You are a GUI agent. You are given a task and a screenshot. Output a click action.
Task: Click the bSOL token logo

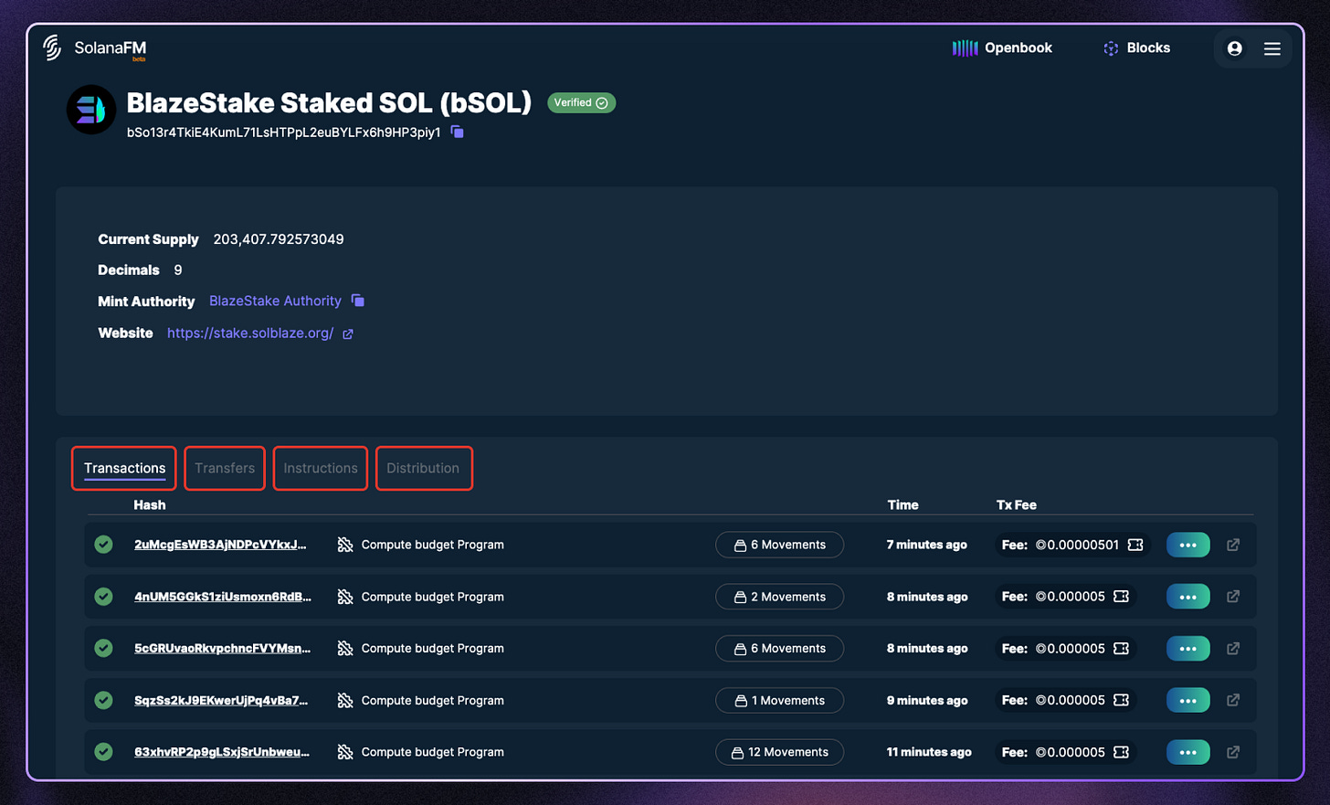click(91, 110)
